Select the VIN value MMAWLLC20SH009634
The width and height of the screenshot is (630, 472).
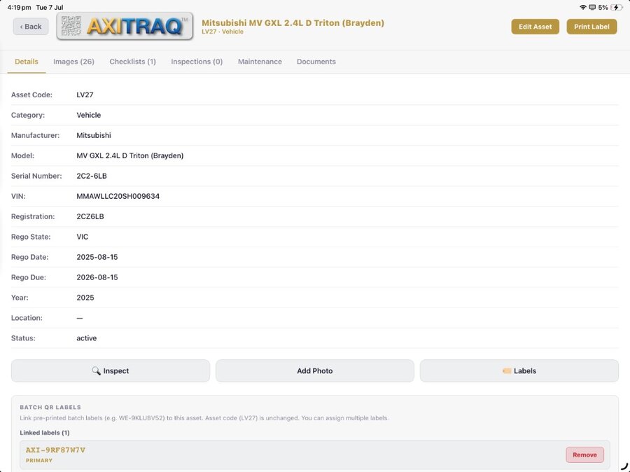(118, 196)
